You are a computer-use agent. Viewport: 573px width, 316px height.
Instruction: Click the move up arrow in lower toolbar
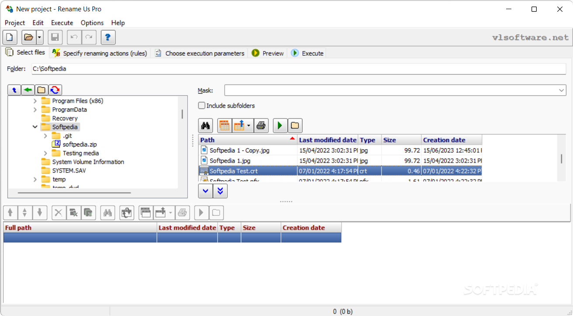pos(10,213)
